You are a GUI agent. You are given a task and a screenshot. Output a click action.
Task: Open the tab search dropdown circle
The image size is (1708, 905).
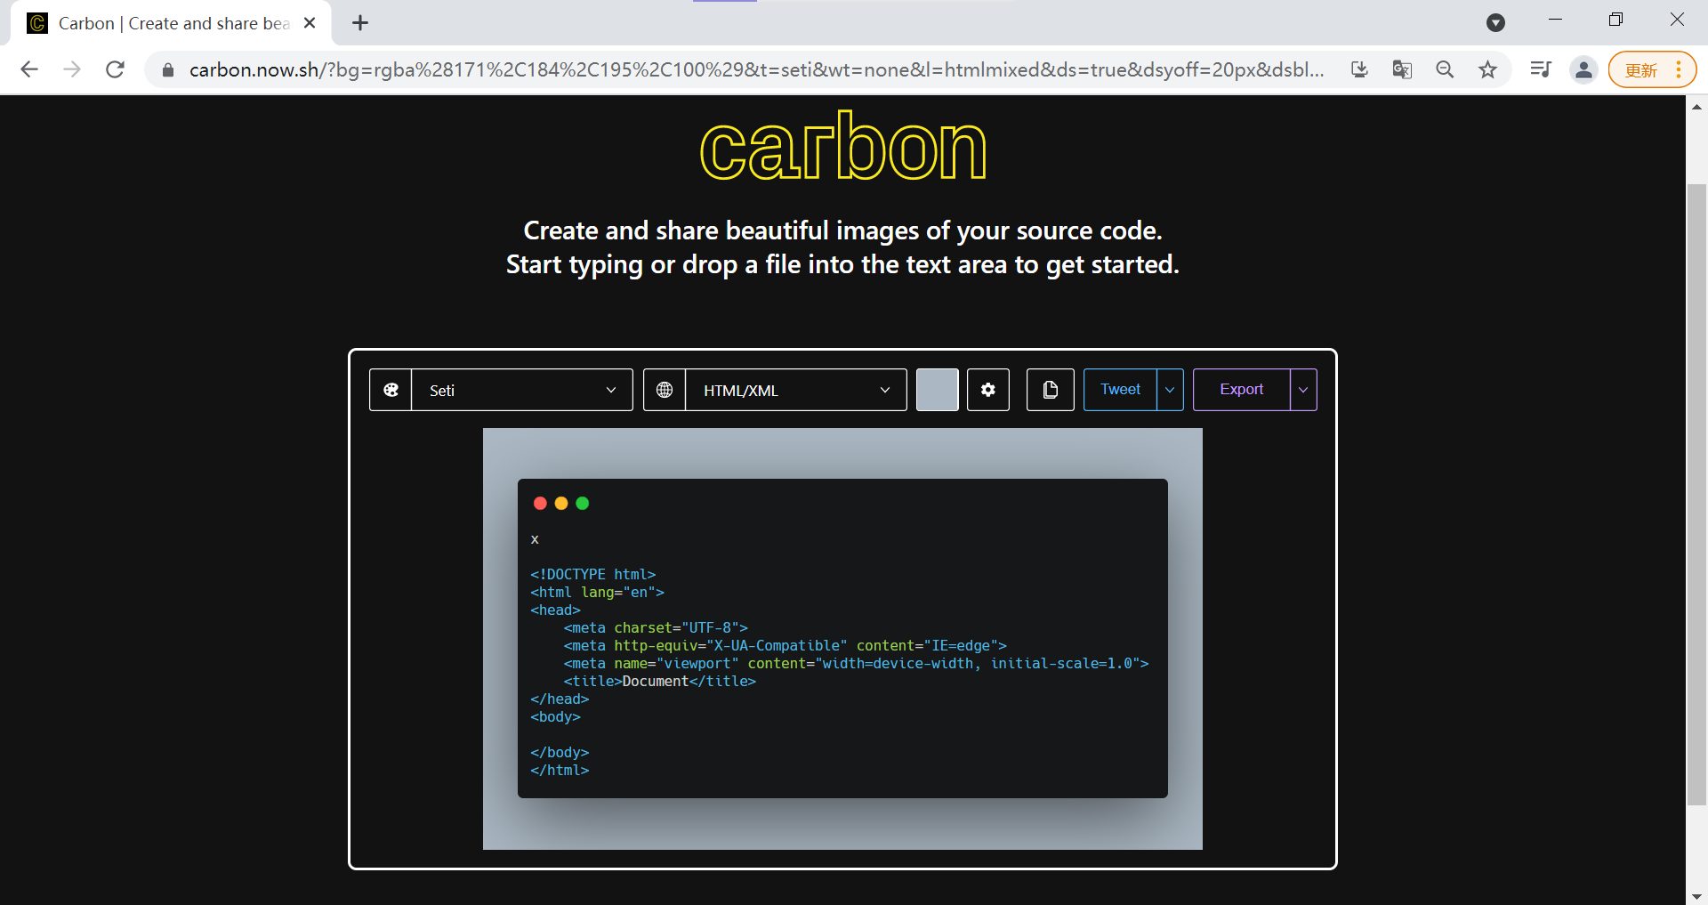pos(1496,22)
